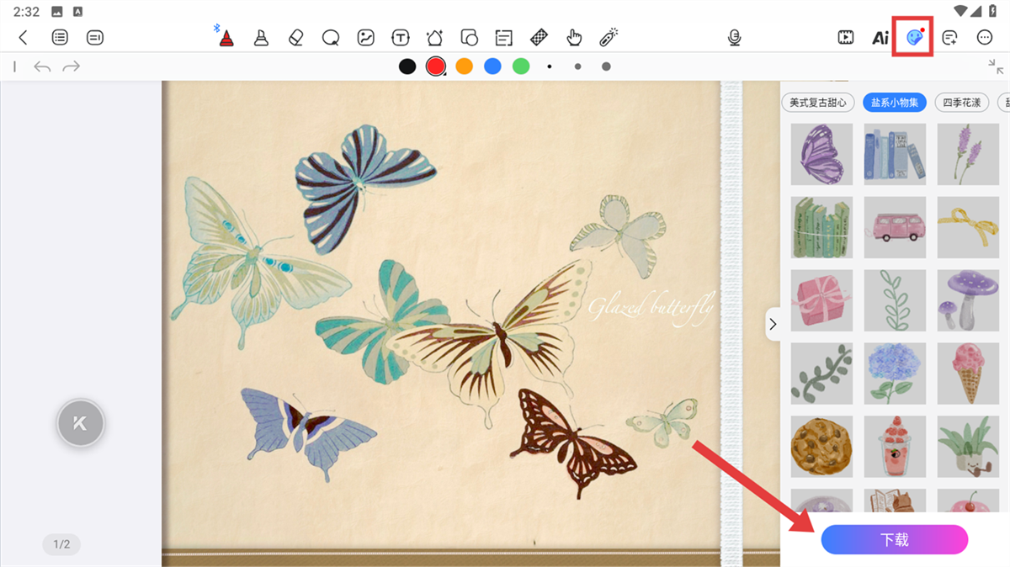Collapse the sticker panel with chevron
The width and height of the screenshot is (1010, 567).
[x=773, y=324]
